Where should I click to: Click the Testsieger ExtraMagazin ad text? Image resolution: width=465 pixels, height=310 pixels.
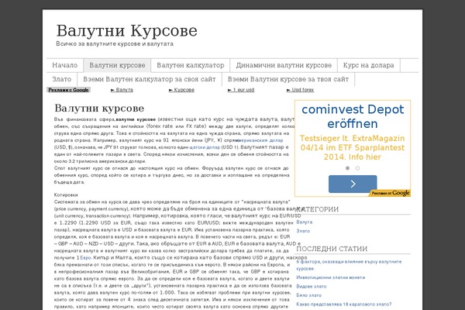(353, 147)
